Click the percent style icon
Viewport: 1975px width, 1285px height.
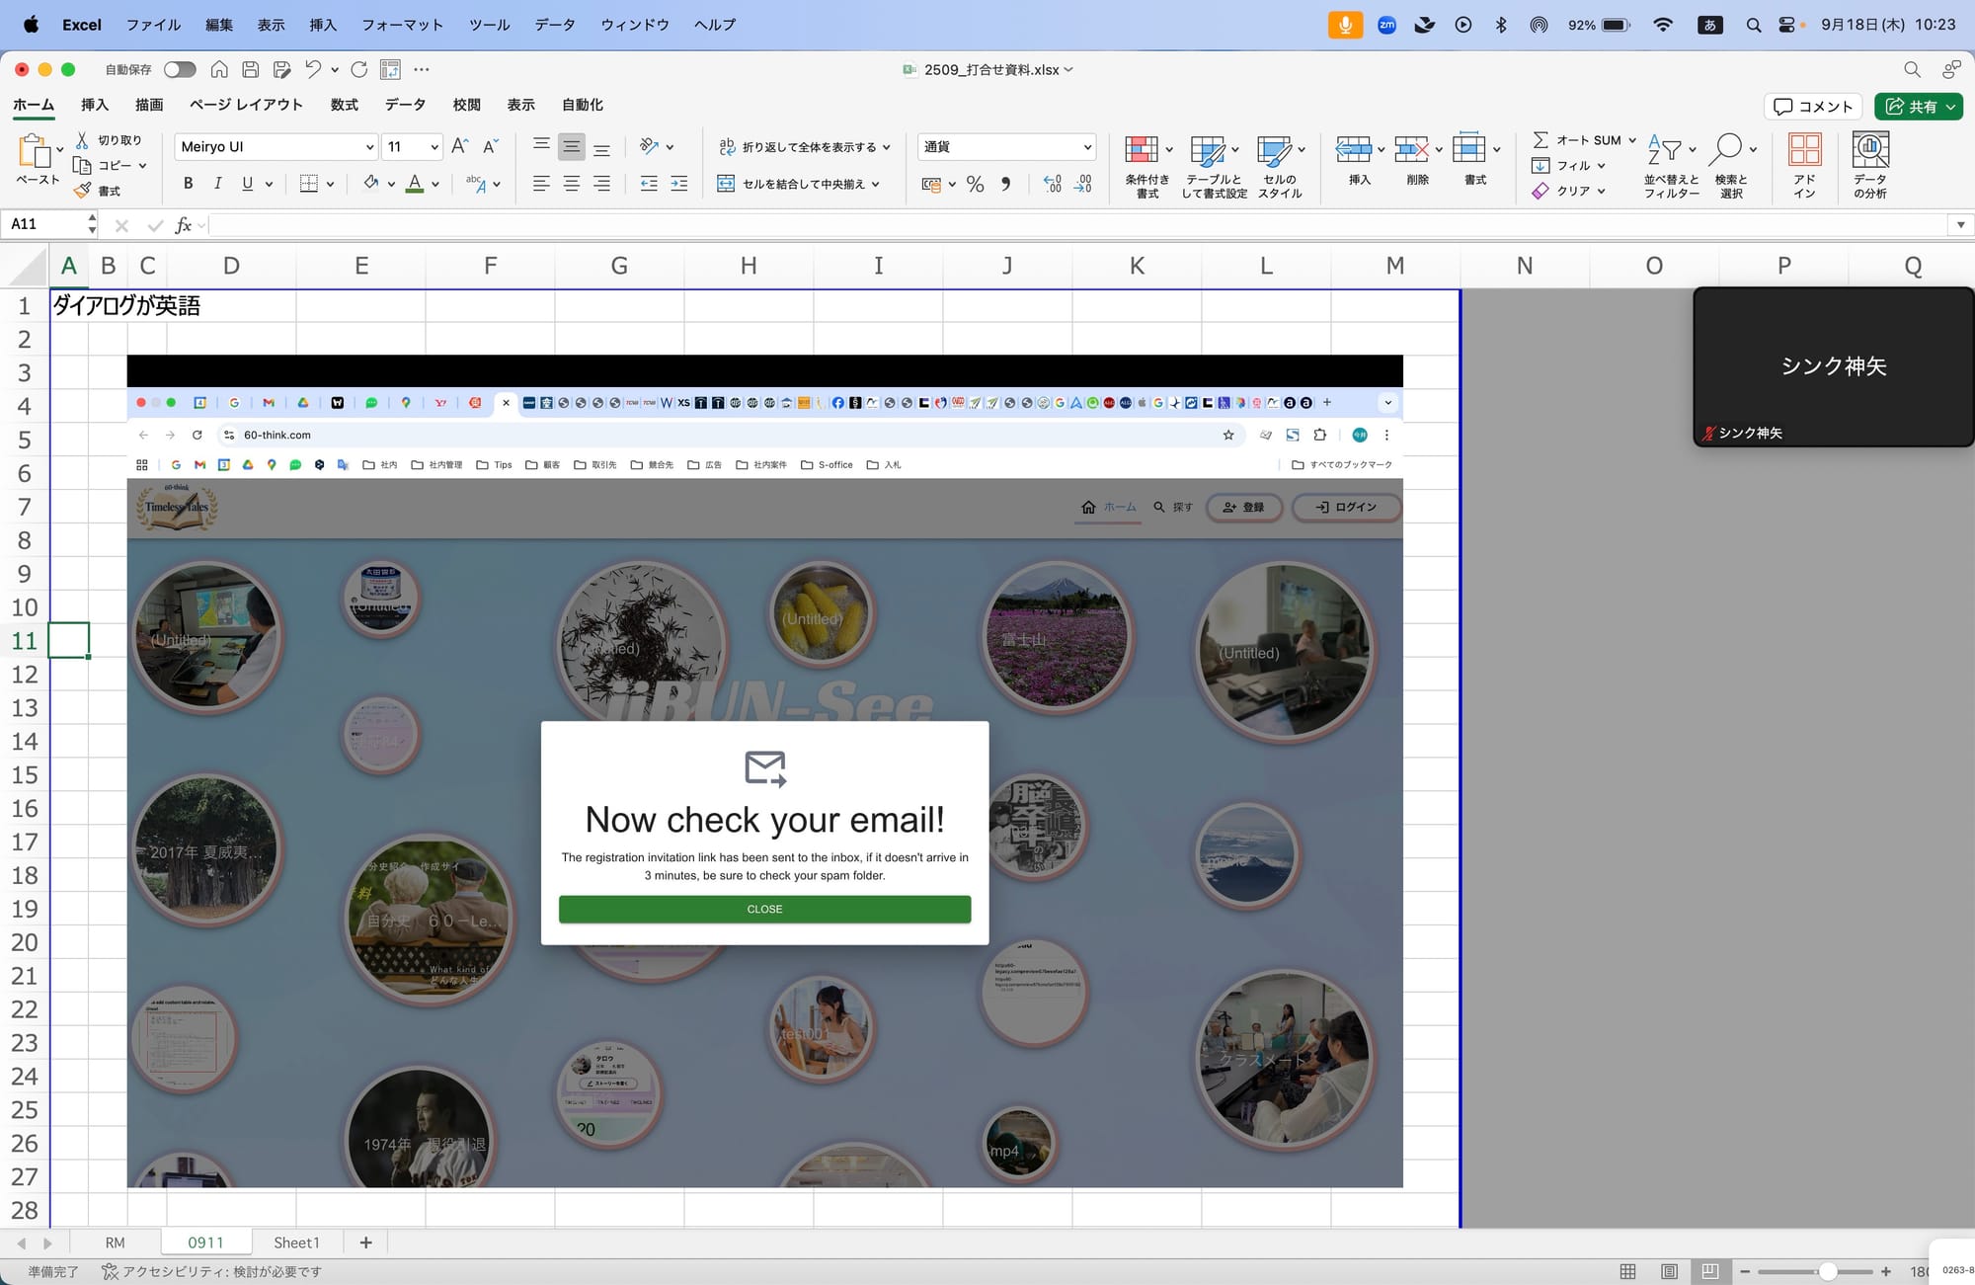pos(975,184)
